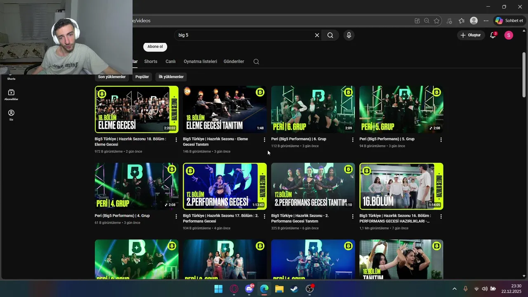Click the Edge media control music icon
528x297 pixels.
(x=449, y=21)
